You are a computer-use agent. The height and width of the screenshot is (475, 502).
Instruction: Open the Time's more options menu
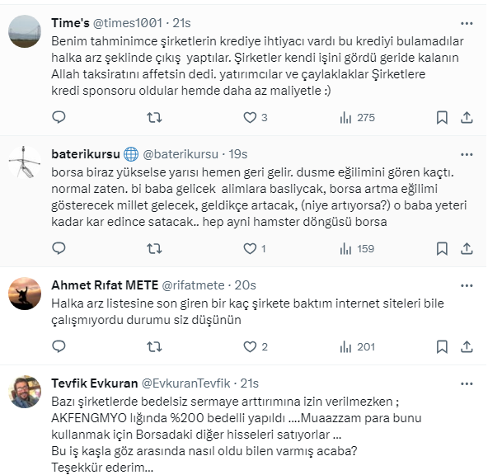coord(468,22)
